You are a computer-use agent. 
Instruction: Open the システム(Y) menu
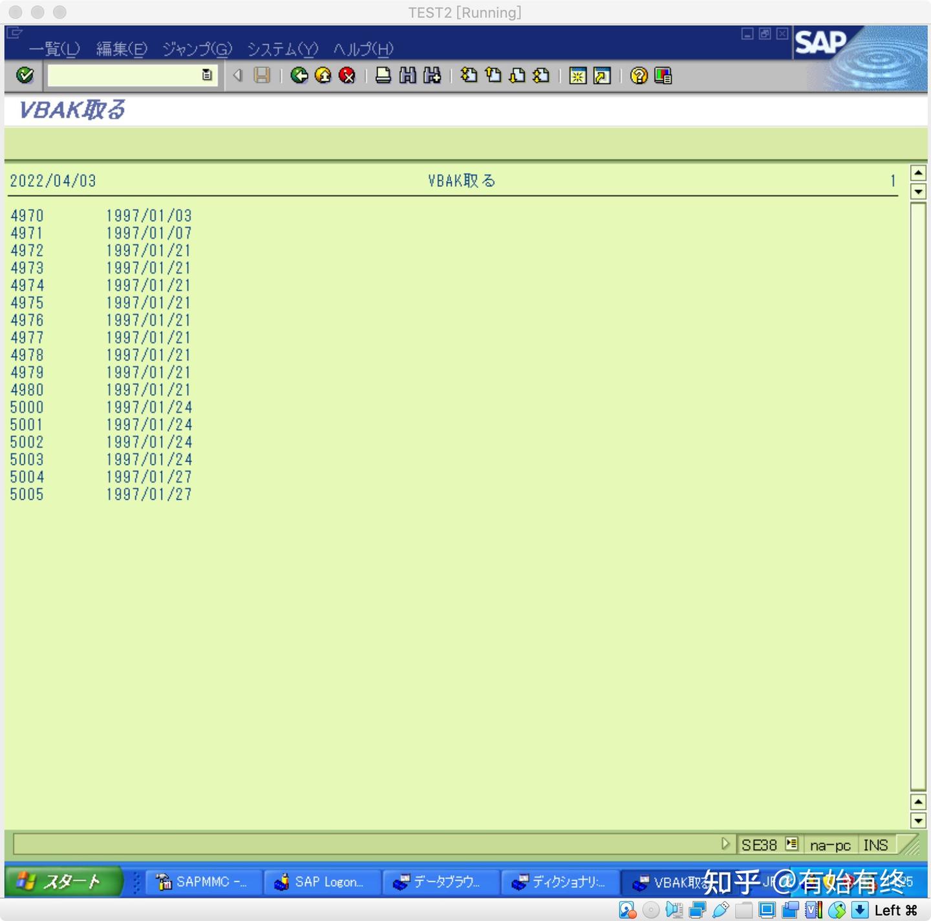283,49
